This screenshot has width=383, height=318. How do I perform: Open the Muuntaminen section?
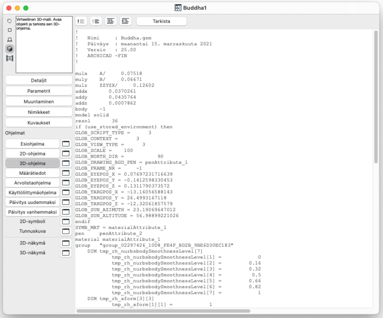coord(39,101)
